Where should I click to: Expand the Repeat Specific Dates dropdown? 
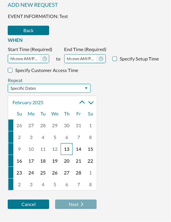click(x=49, y=88)
